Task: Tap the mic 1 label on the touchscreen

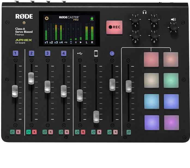Action: pos(46,42)
